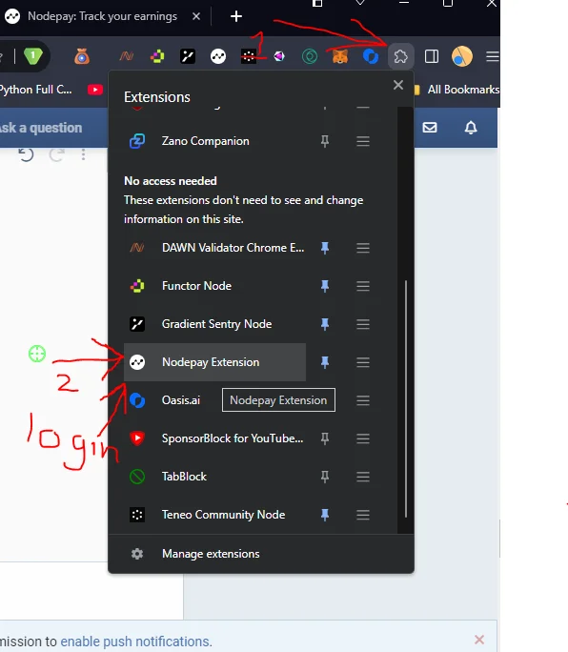Open more options for SponsorBlock
This screenshot has width=568, height=652.
363,438
